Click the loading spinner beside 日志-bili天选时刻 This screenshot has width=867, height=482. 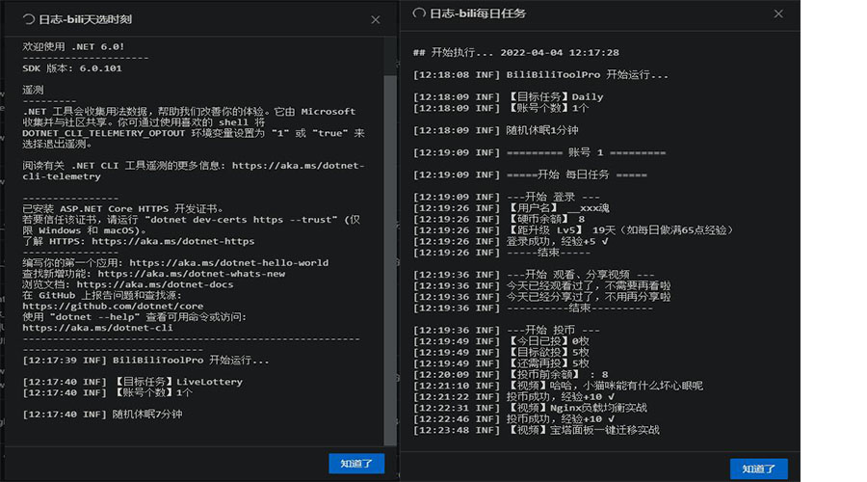pos(29,19)
